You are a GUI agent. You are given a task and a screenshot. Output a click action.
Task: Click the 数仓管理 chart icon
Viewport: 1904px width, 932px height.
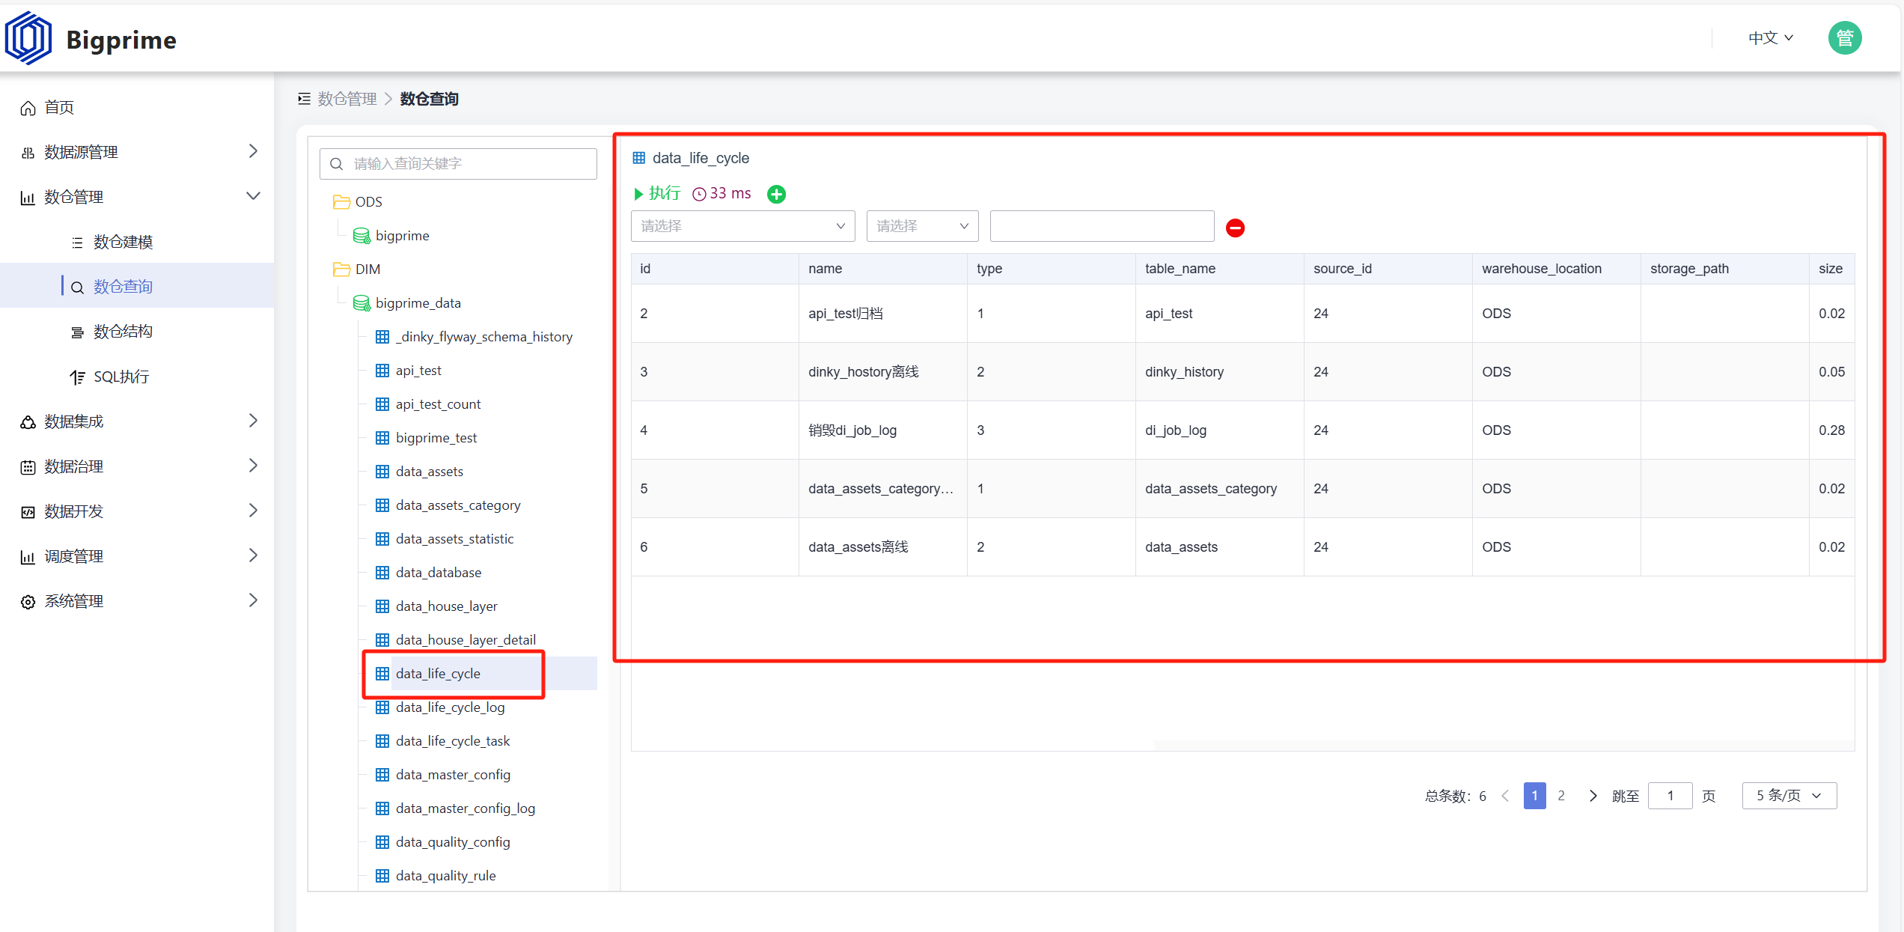point(28,198)
